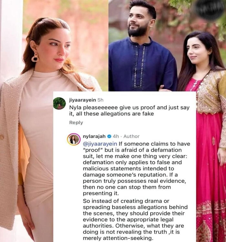
Task: Select the Author label next to nylarajah
Action: (x=131, y=136)
